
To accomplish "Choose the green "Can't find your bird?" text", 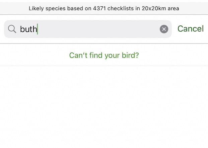I will pyautogui.click(x=104, y=55).
